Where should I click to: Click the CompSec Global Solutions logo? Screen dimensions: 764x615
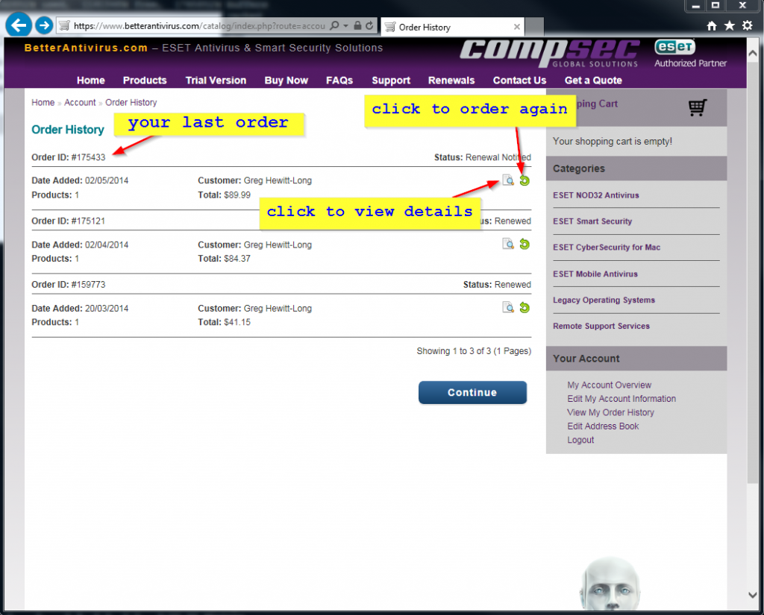[550, 54]
